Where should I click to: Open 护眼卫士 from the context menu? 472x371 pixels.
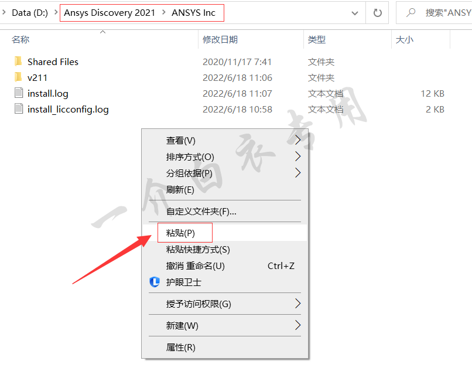click(x=224, y=282)
